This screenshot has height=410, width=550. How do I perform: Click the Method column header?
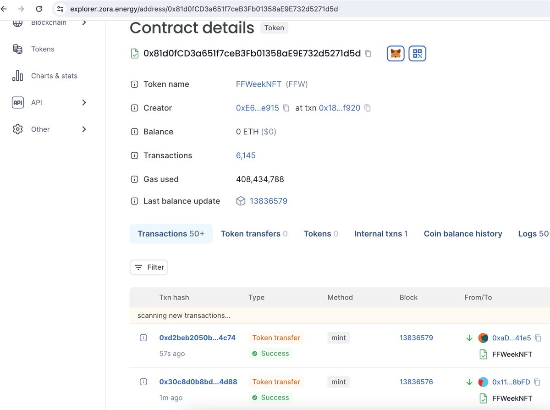[x=340, y=298]
